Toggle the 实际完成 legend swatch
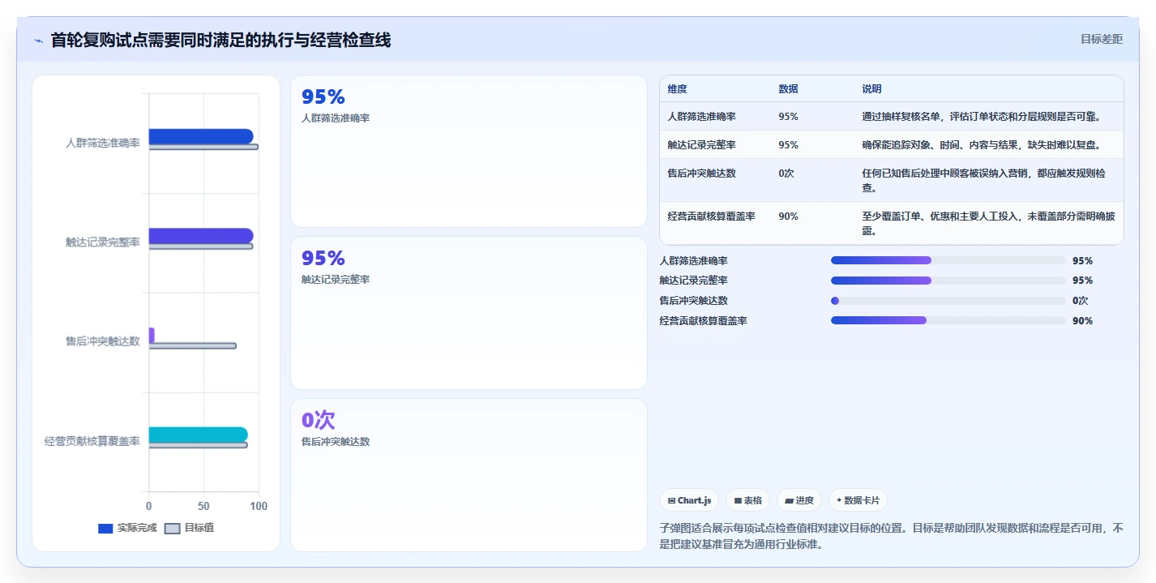 [105, 529]
